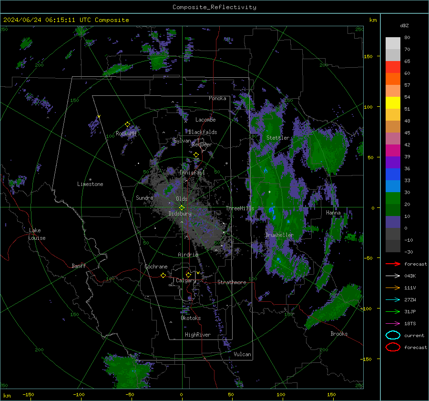This screenshot has width=429, height=401.
Task: Click the Airdrie city label
Action: click(188, 255)
